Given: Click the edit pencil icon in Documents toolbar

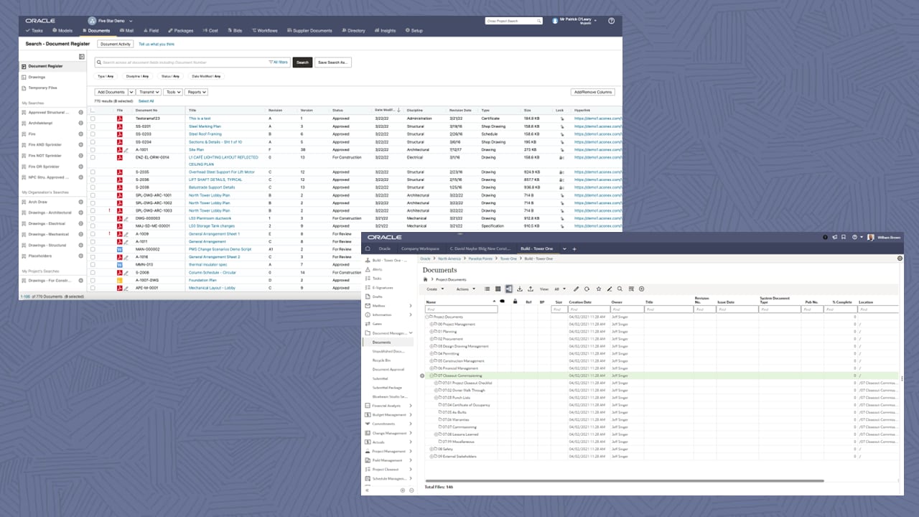Looking at the screenshot, I should pyautogui.click(x=576, y=289).
